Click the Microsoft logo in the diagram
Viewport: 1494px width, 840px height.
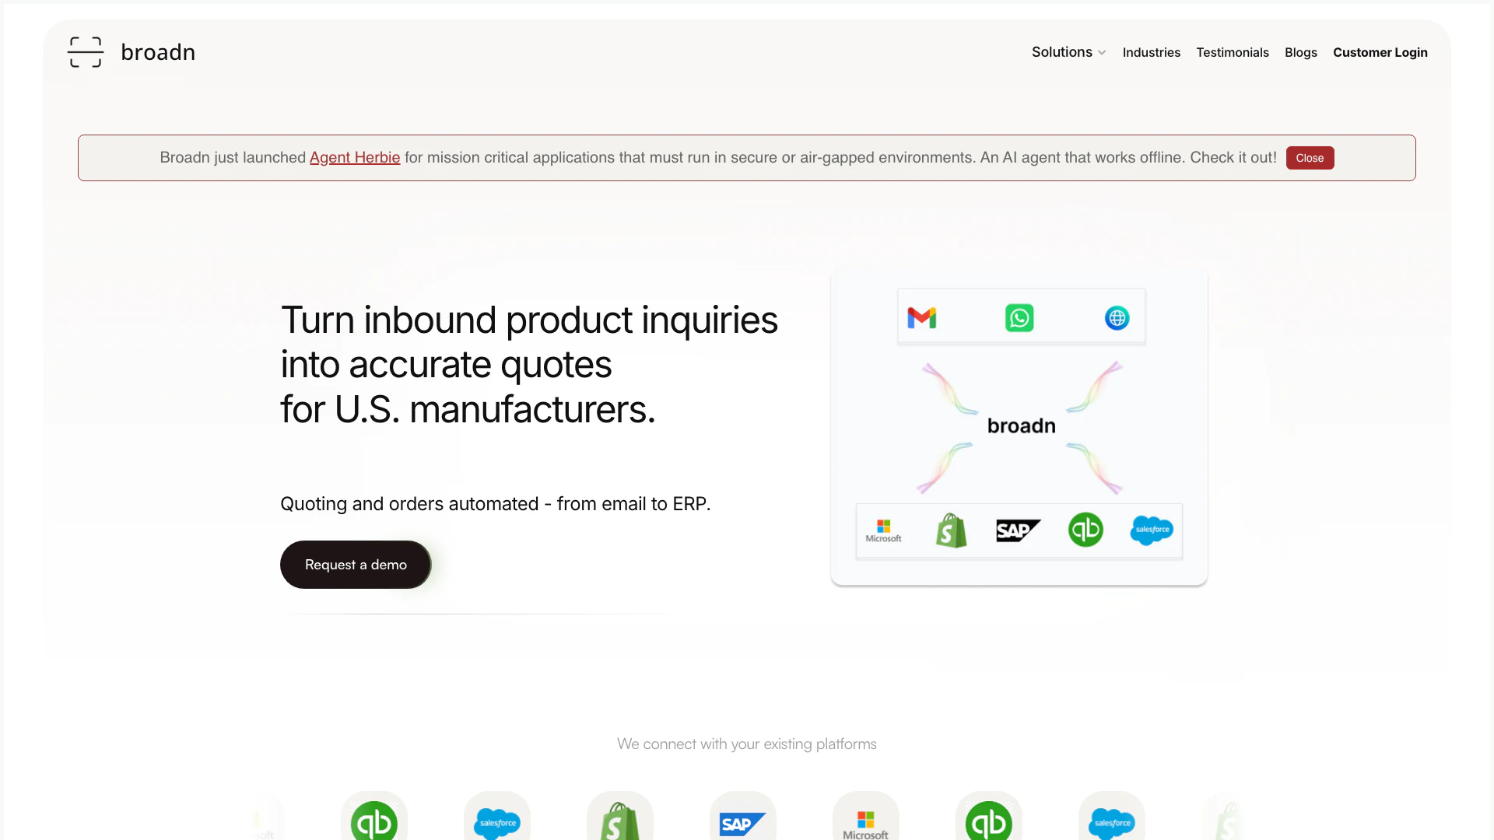pos(883,530)
